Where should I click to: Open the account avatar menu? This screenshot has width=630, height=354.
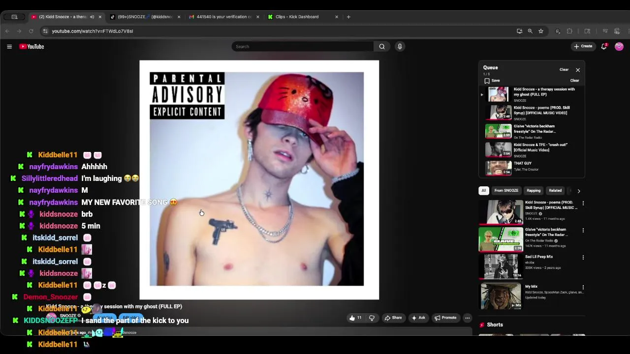[x=619, y=46]
